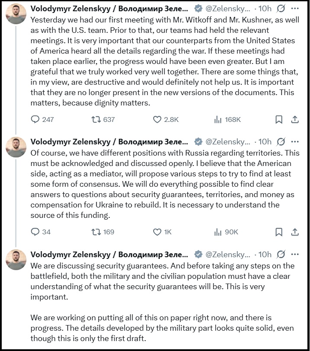Viewport: 310px width, 351px height.
Task: Click the verified badge on the second tweet
Action: point(198,141)
